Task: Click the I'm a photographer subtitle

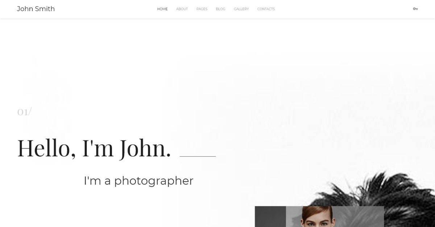Action: (138, 181)
